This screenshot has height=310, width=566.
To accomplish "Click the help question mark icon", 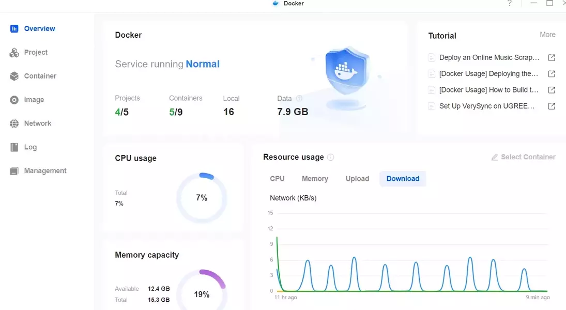I will (x=509, y=3).
